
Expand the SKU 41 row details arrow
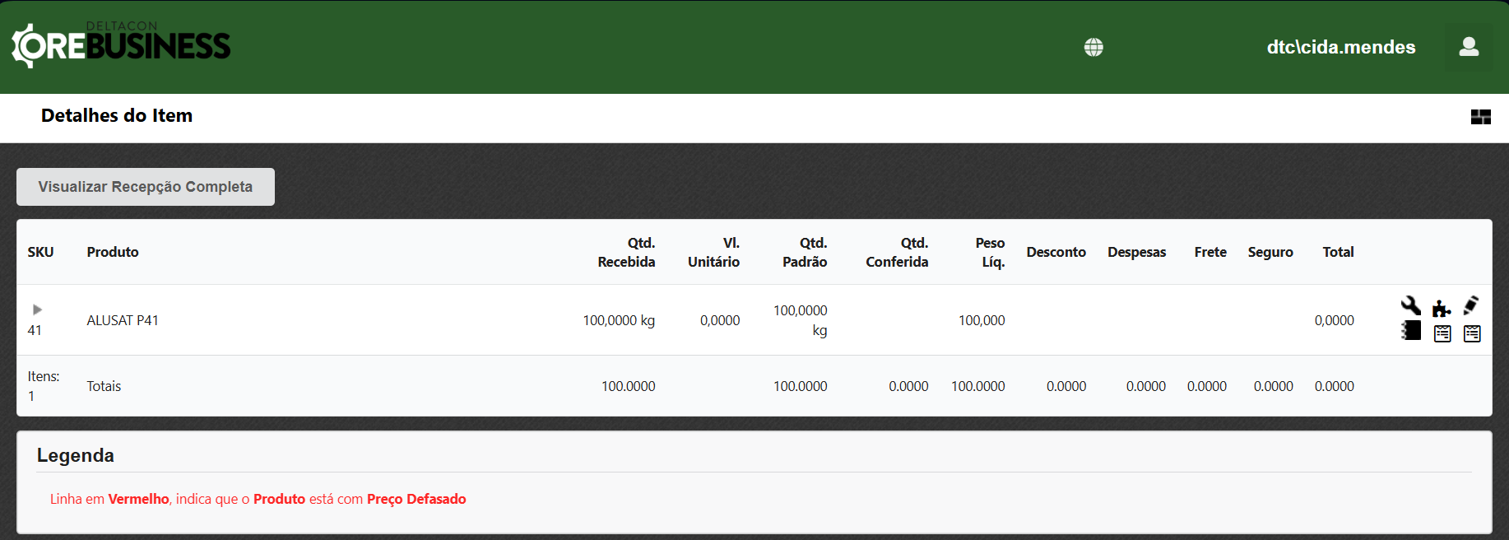tap(37, 310)
